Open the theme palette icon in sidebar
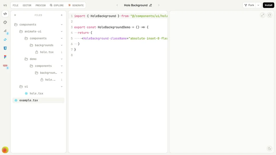276x155 pixels. 5,22
